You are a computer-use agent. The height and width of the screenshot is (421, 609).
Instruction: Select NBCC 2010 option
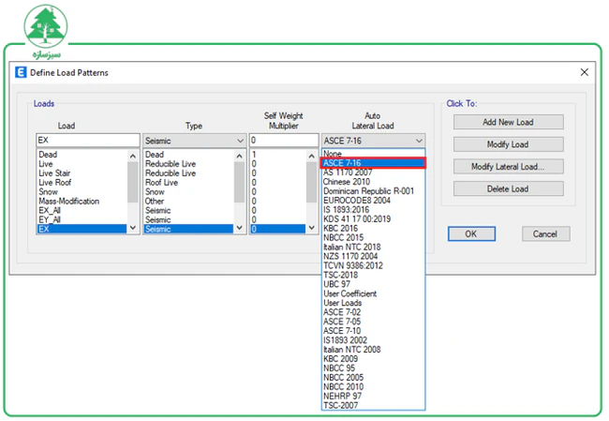[373, 387]
